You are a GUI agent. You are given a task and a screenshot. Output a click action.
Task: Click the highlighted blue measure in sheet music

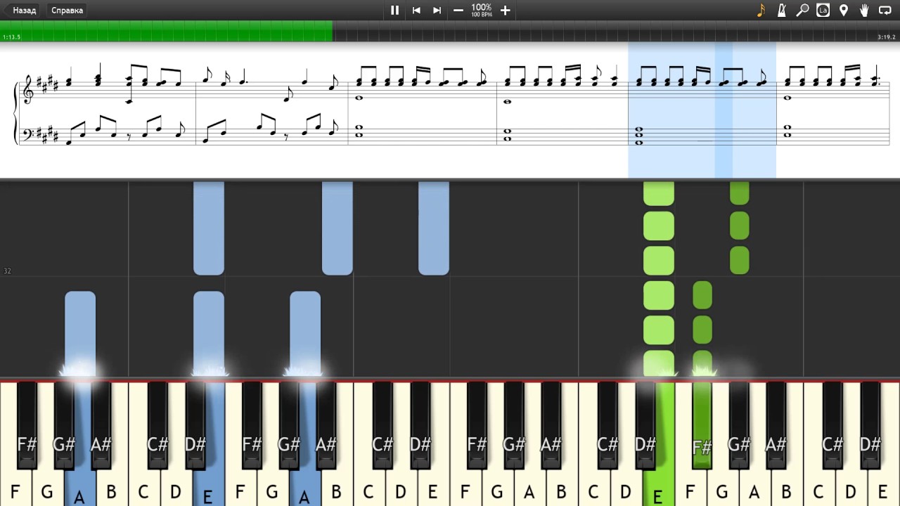[702, 110]
